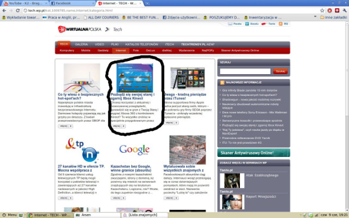Switch to the YouTube K2 tab
Image resolution: width=349 pixels, height=218 pixels.
(26, 3)
